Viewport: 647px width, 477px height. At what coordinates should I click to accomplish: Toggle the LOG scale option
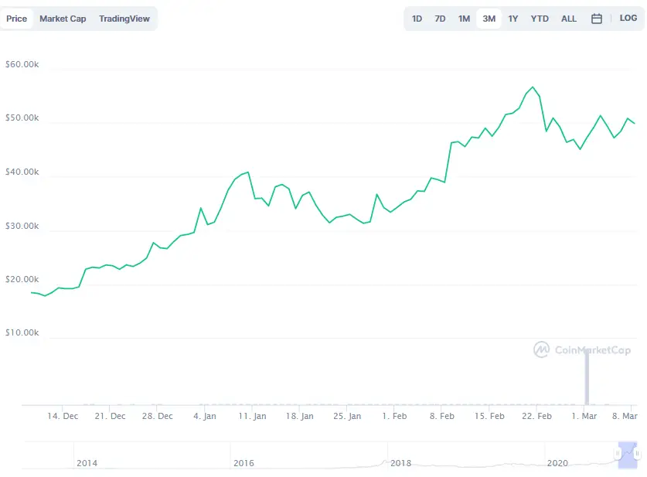[x=628, y=18]
